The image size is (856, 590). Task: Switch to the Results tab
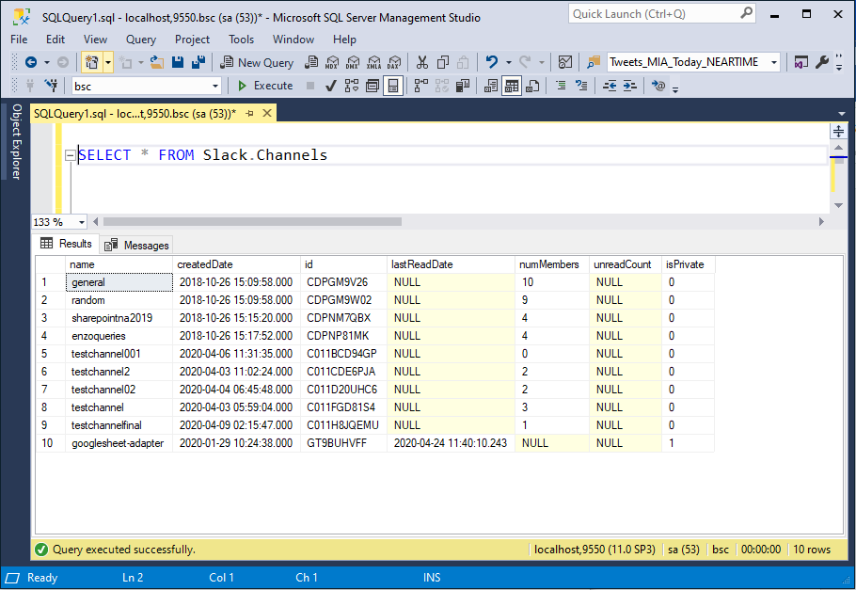click(66, 244)
